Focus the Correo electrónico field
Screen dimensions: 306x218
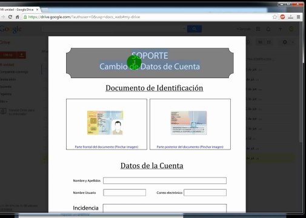click(205, 193)
